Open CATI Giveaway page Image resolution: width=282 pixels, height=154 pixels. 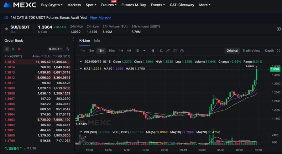182,5
